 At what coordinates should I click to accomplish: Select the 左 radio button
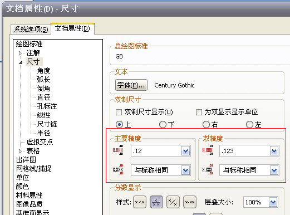(x=249, y=124)
